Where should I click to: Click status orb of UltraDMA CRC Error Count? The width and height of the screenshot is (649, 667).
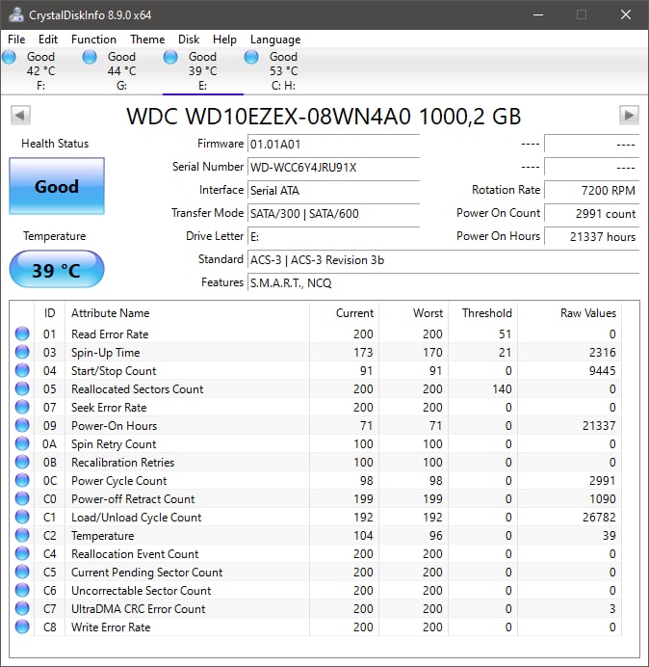point(22,608)
